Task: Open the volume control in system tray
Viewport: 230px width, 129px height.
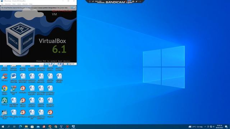Action: (x=214, y=126)
